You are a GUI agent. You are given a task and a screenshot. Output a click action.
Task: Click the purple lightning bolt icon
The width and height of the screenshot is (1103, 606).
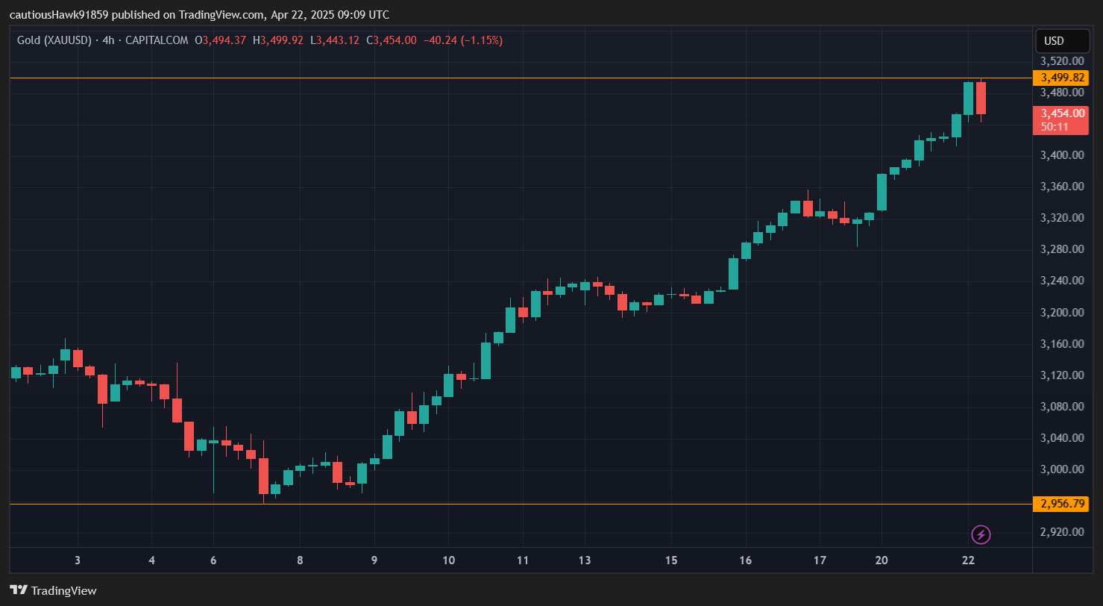coord(981,533)
